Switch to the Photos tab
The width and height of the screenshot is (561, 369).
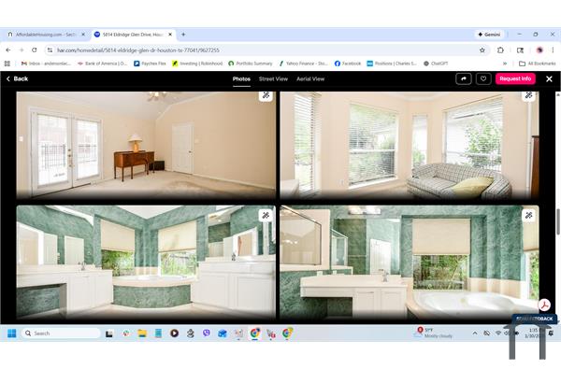pyautogui.click(x=241, y=79)
